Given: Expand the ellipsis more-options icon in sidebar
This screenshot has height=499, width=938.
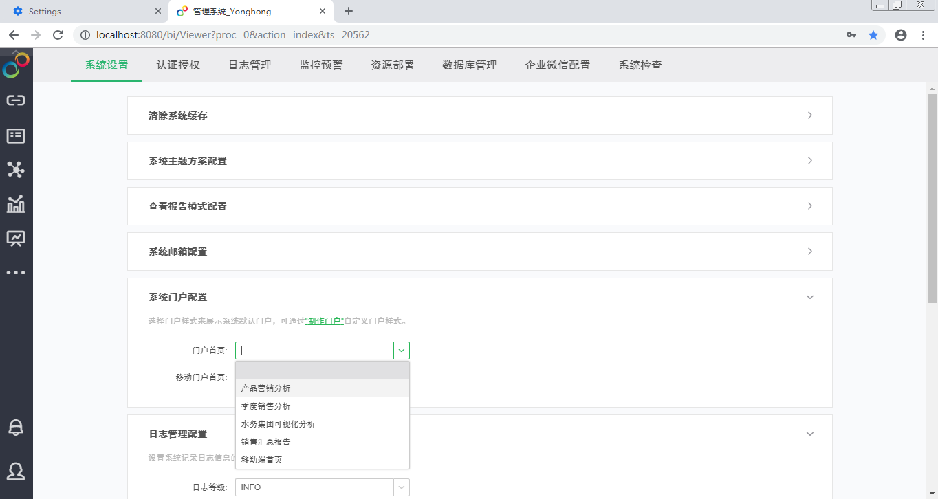Looking at the screenshot, I should tap(16, 272).
